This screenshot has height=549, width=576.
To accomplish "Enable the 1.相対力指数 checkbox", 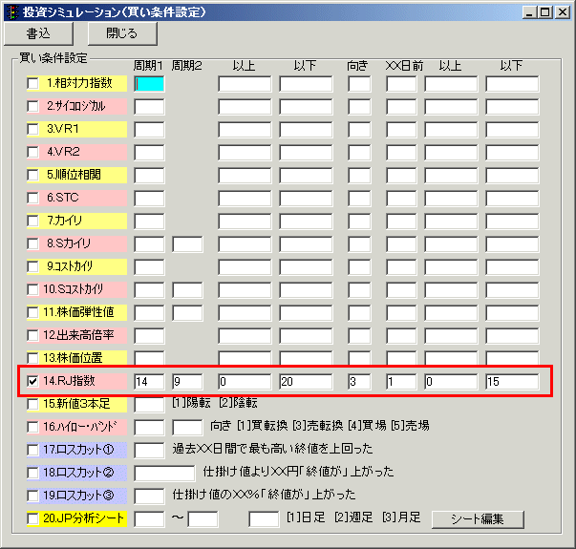I will [x=32, y=83].
